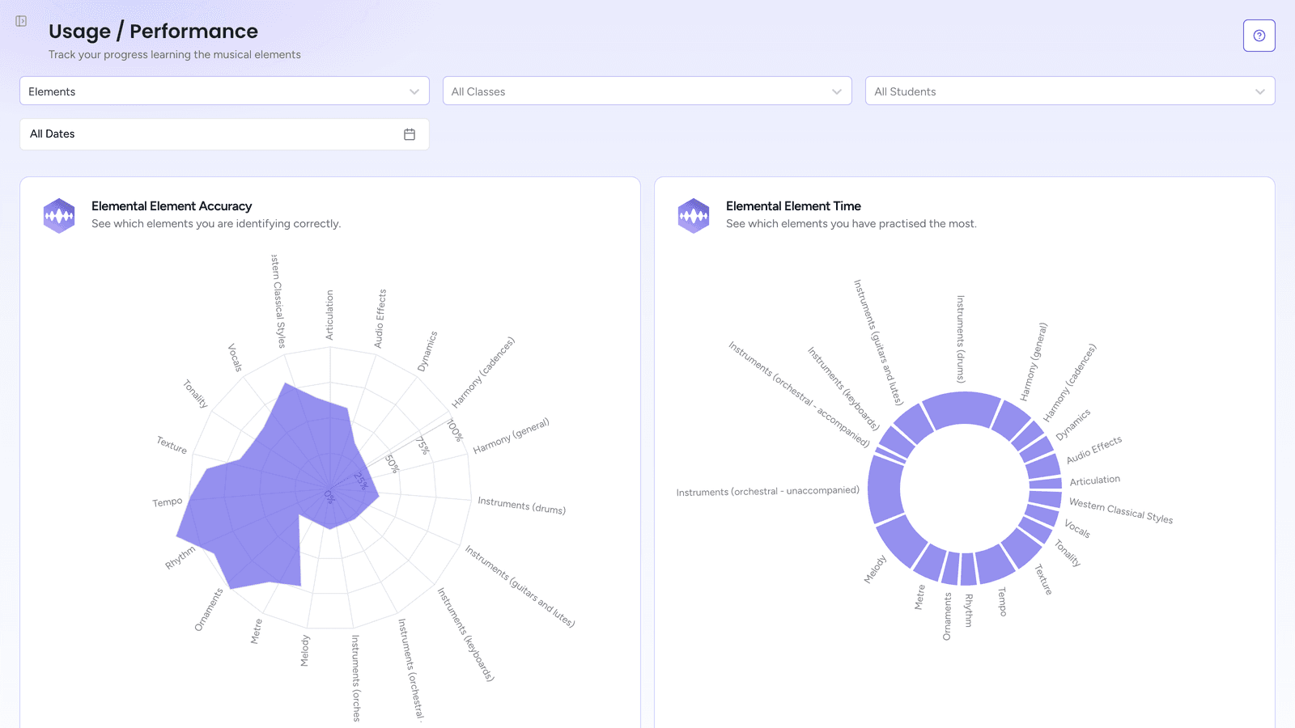The image size is (1295, 728).
Task: Click the 100% axis label on radar chart
Action: coord(455,430)
